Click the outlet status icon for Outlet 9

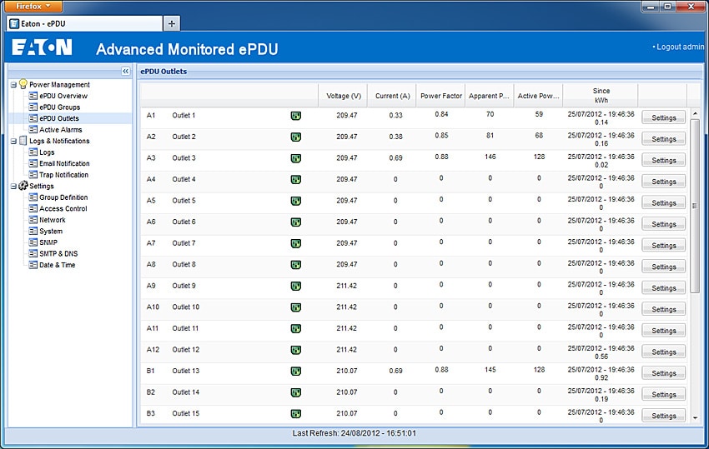(x=296, y=286)
